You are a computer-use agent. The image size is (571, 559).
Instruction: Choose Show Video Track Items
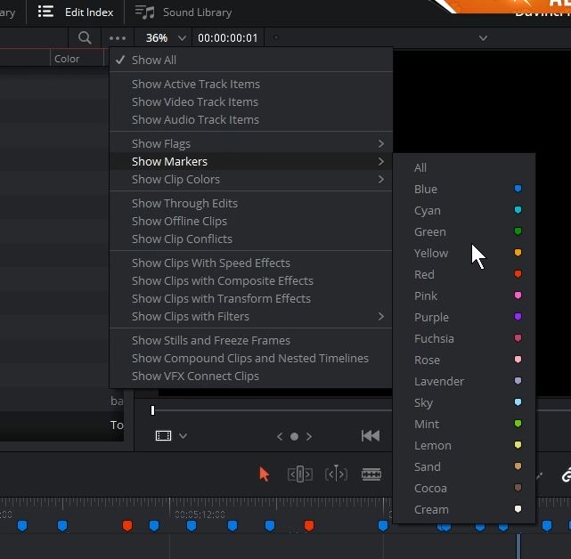tap(251, 101)
